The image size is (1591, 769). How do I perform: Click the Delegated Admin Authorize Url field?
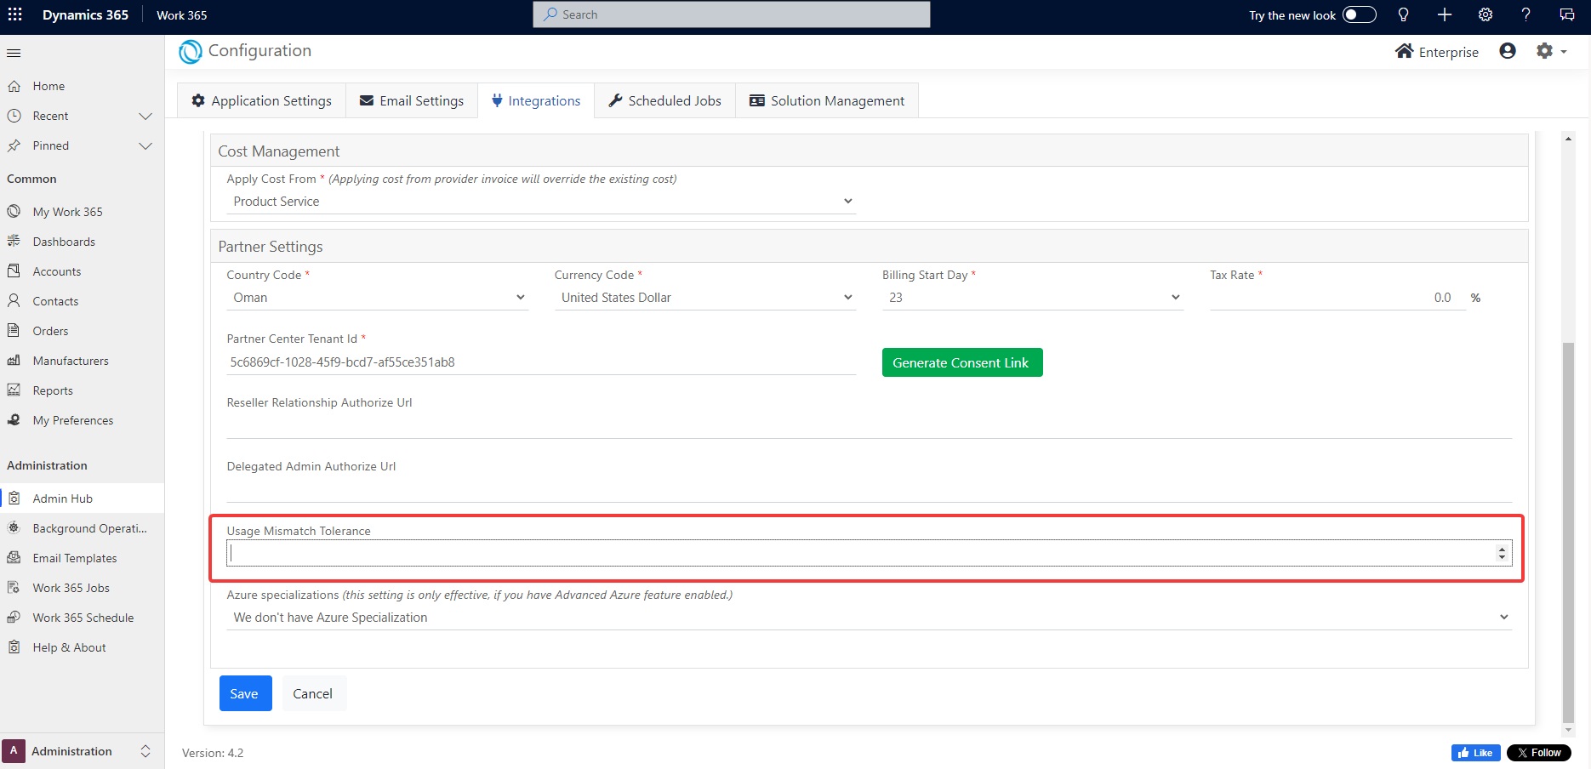click(870, 490)
